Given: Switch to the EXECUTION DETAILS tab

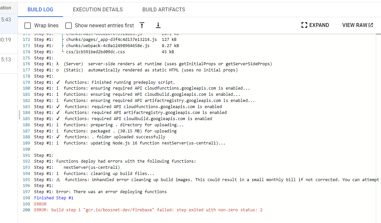Looking at the screenshot, I should [x=98, y=9].
